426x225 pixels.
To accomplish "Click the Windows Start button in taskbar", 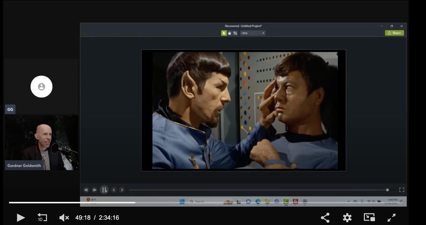I will coord(182,202).
